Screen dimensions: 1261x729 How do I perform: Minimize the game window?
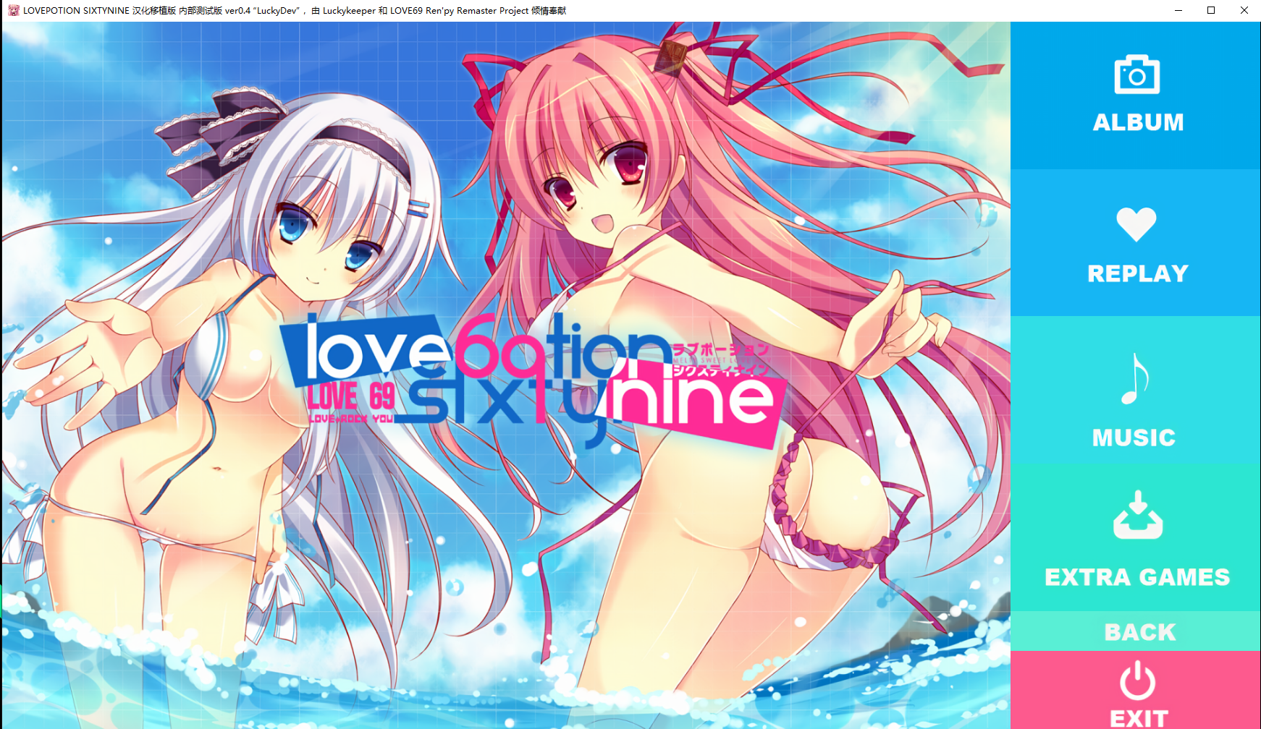point(1178,10)
